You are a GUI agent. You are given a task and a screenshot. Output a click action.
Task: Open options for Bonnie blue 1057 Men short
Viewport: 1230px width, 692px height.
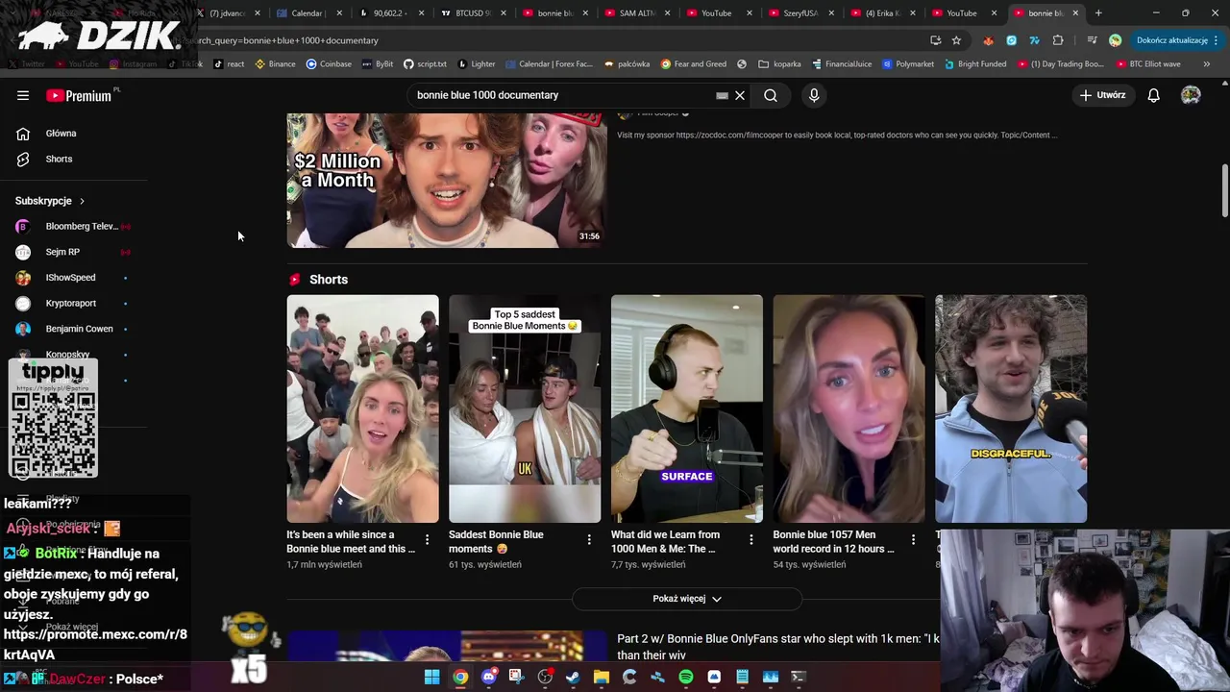tap(913, 540)
